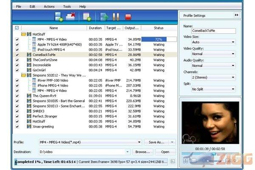
Task: Pause the video preview playback
Action: 185,160
